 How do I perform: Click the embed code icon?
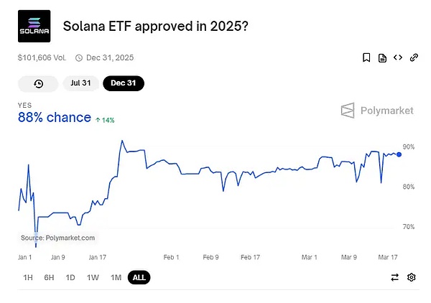click(398, 57)
